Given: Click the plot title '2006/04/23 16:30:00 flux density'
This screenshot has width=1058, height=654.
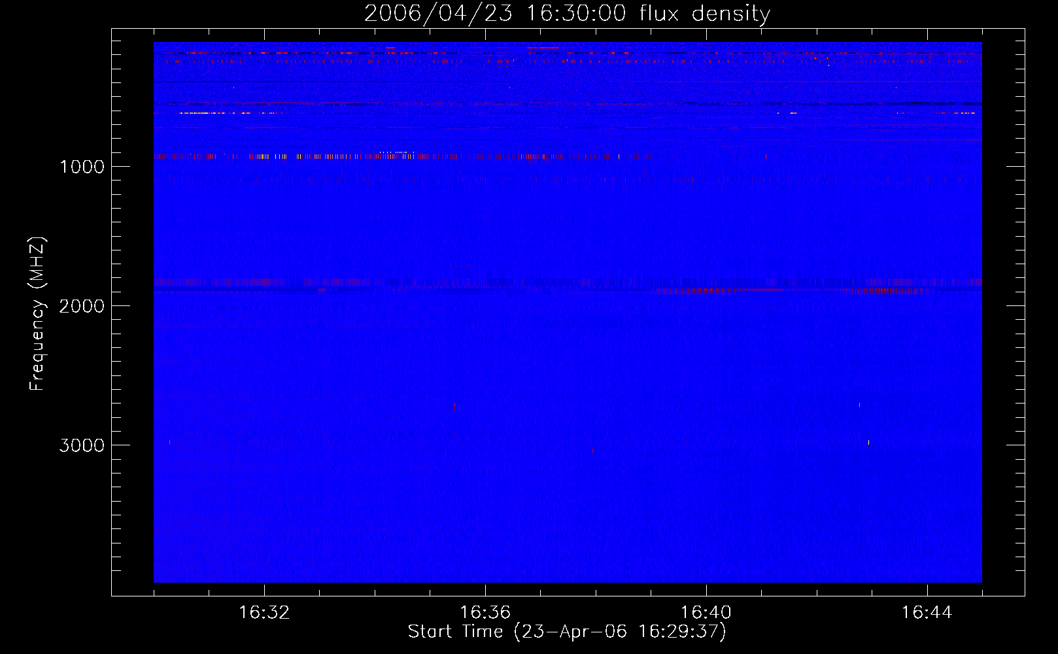Looking at the screenshot, I should tap(567, 14).
